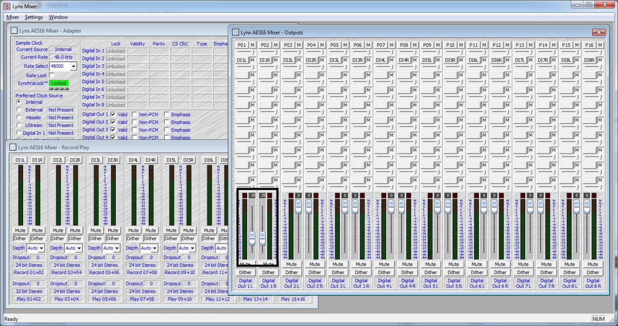Mute the Digital Out 4 R channel
Screen dimensions: 618x326
click(407, 264)
